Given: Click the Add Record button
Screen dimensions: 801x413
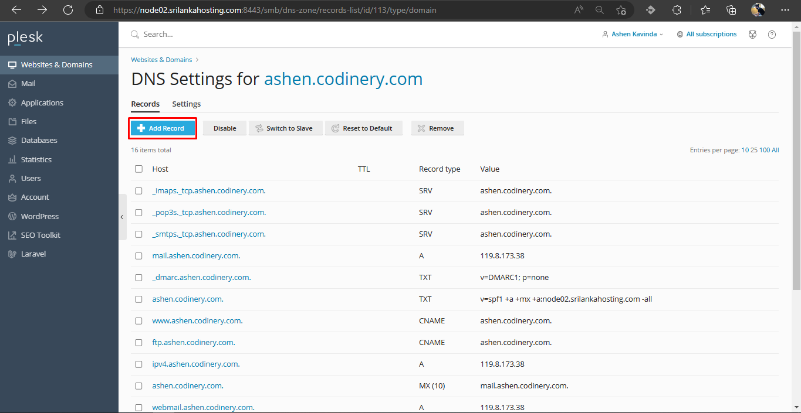Looking at the screenshot, I should tap(161, 128).
